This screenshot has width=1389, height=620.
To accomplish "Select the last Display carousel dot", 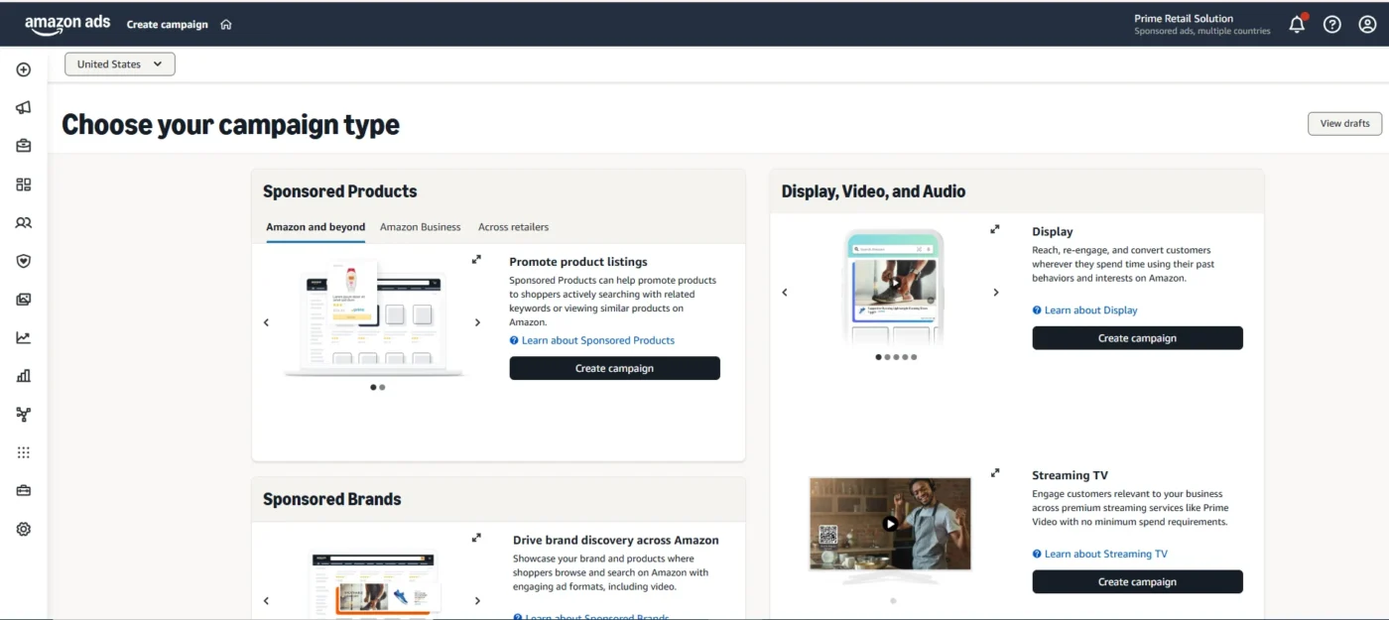I will (x=914, y=357).
